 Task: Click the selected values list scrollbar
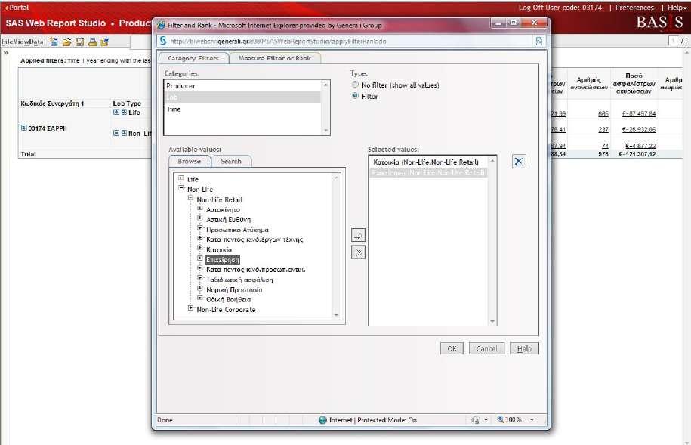492,241
